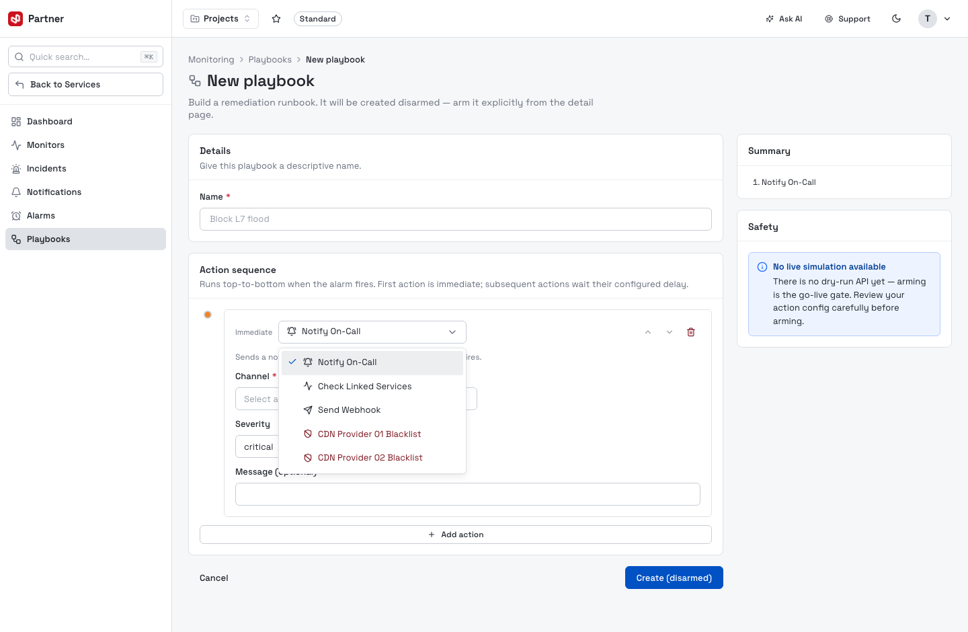Click the 'Immediate' delay label

pyautogui.click(x=253, y=333)
